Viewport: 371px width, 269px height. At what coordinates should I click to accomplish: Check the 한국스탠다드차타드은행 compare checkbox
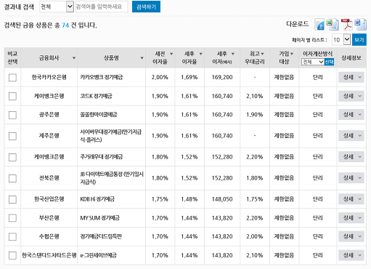click(x=12, y=255)
